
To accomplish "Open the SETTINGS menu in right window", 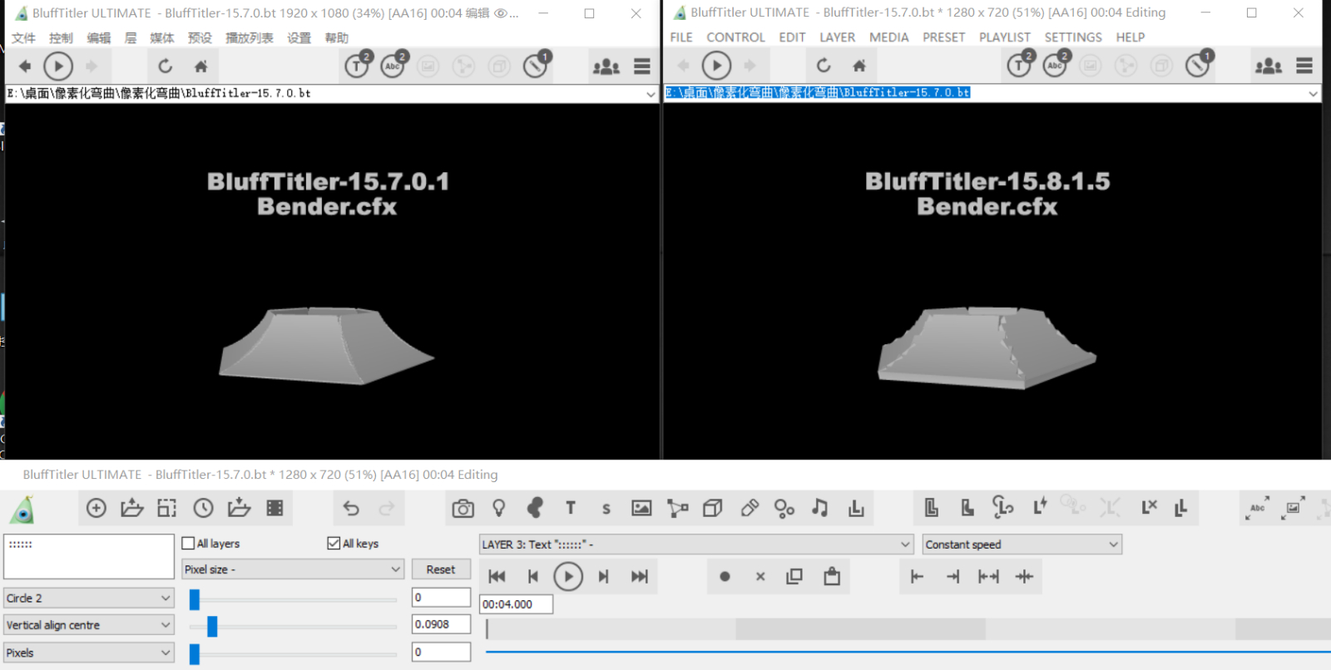I will [x=1073, y=37].
